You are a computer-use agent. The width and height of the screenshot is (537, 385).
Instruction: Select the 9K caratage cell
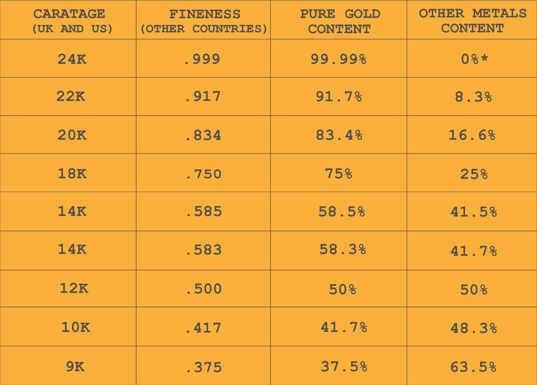[x=75, y=367]
